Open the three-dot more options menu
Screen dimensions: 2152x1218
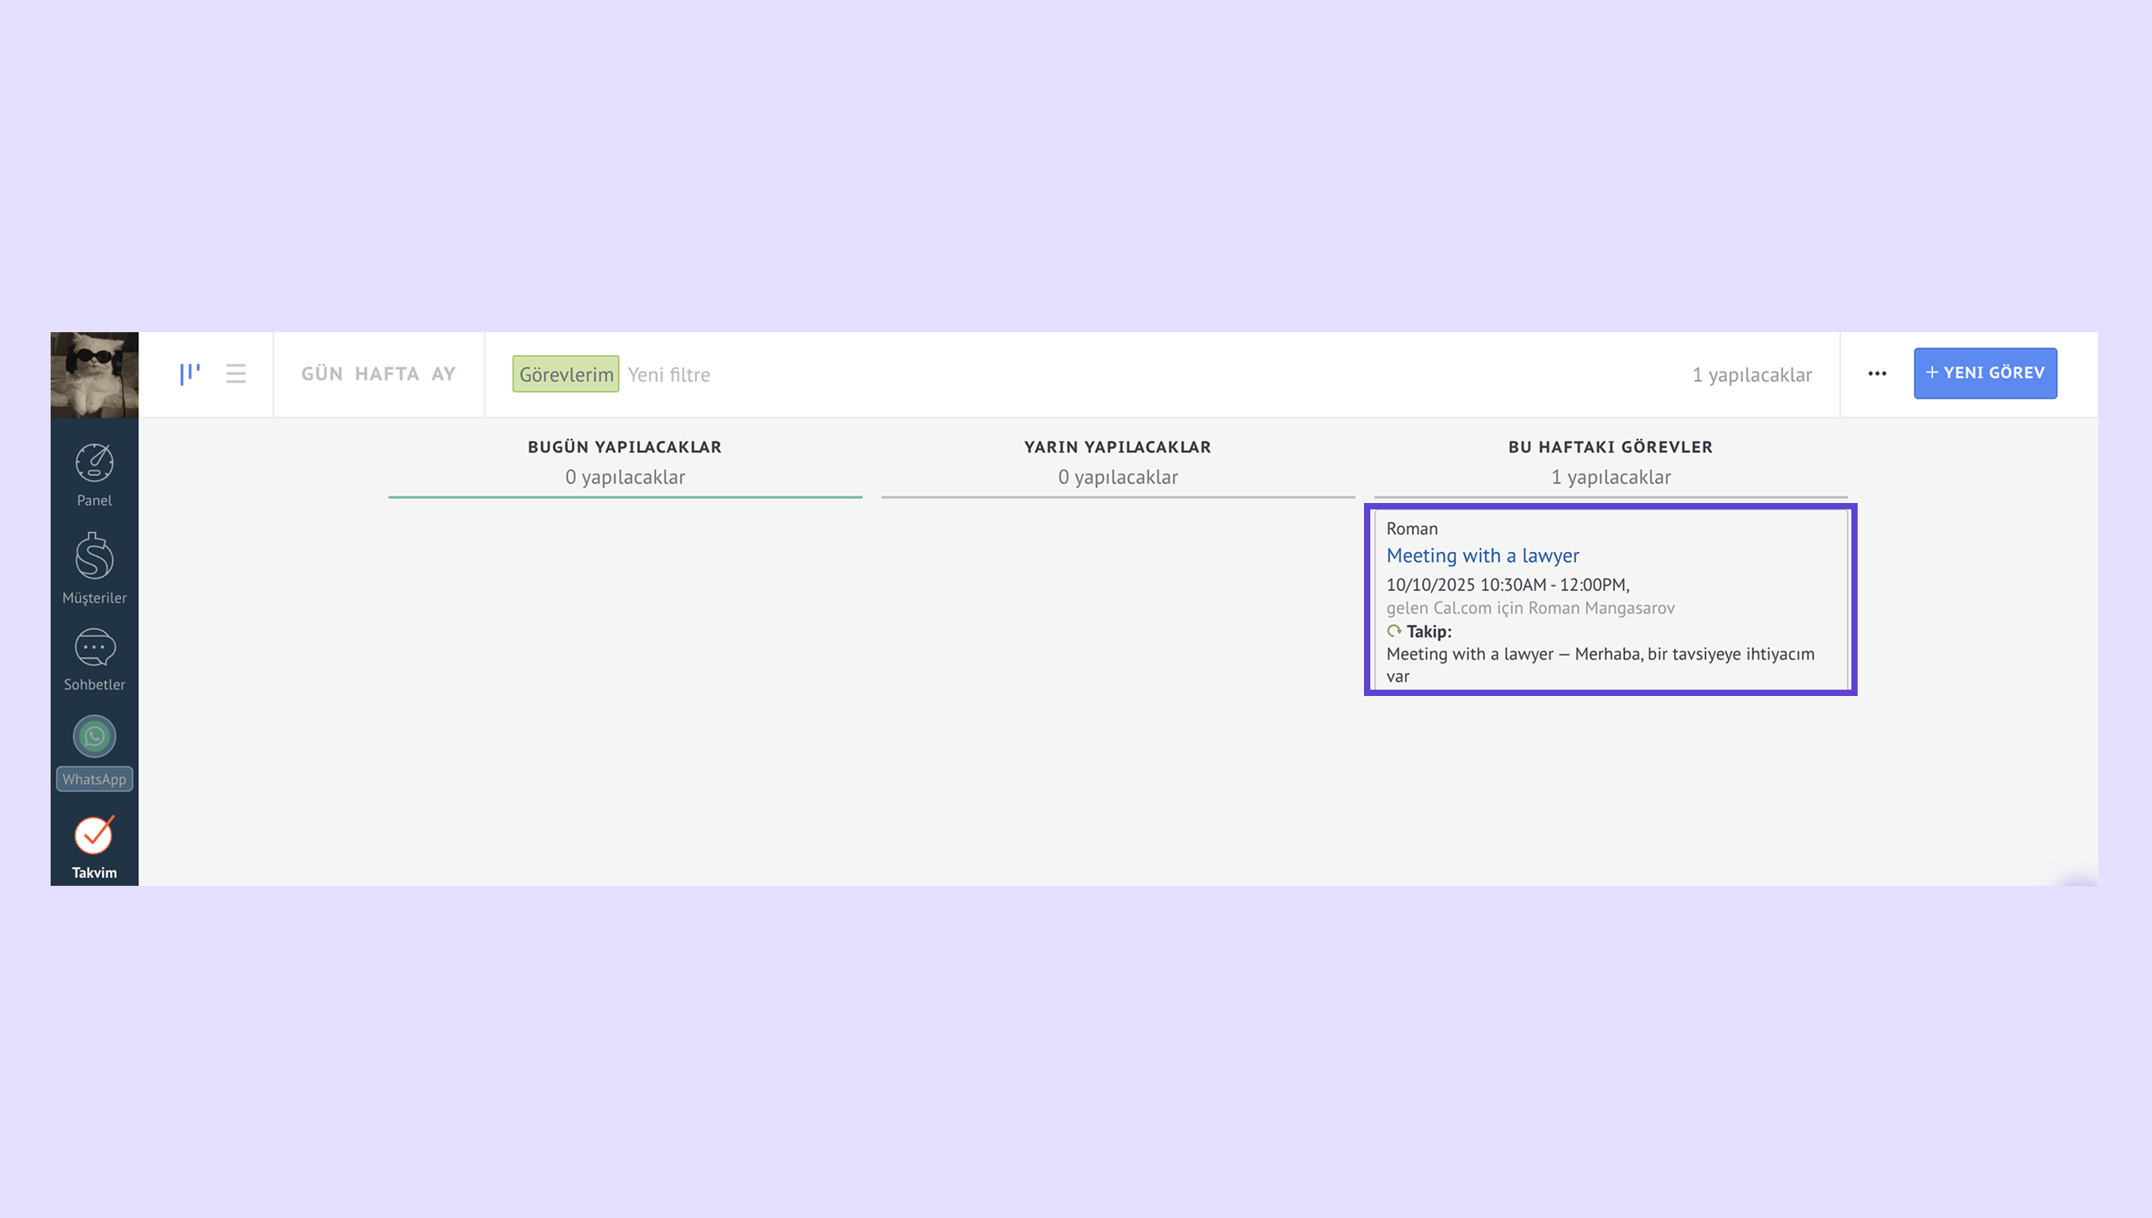[x=1877, y=373]
